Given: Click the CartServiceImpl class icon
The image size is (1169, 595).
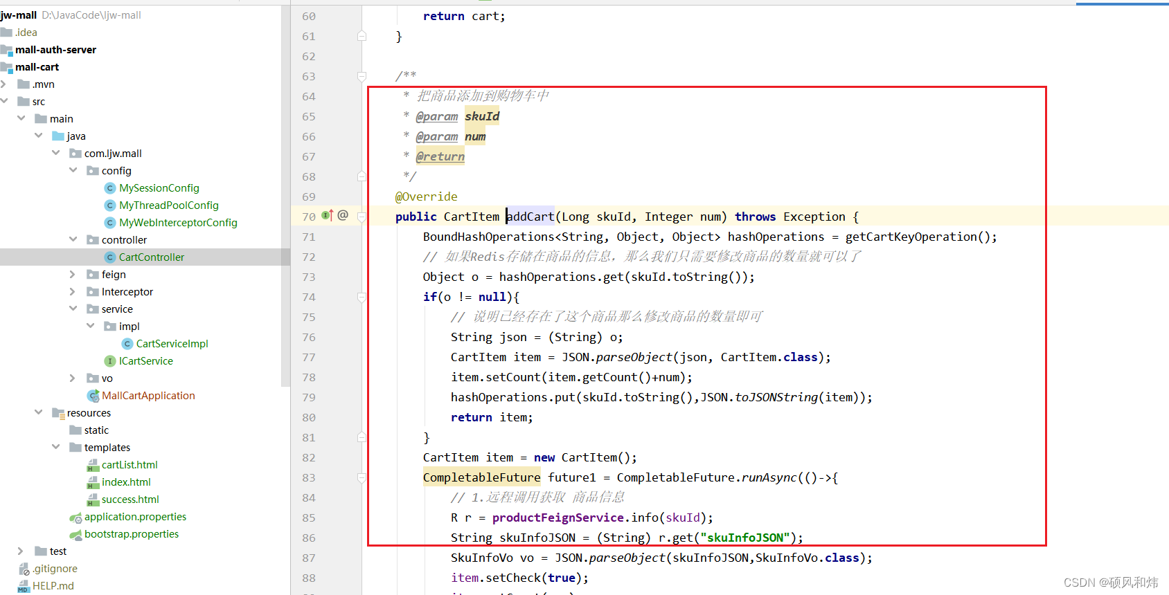Looking at the screenshot, I should point(127,344).
